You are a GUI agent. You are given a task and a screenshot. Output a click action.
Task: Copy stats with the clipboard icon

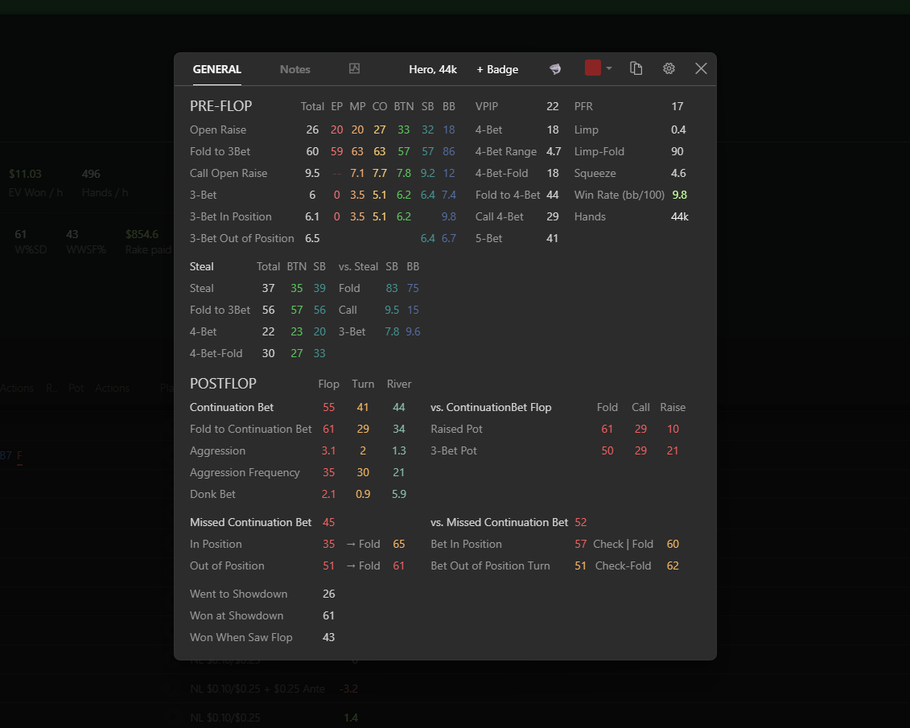[x=636, y=68]
